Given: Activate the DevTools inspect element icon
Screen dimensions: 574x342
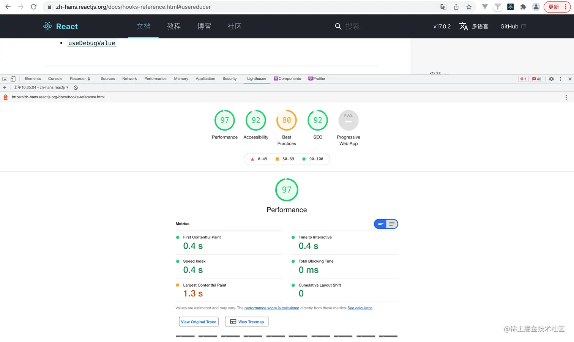Looking at the screenshot, I should [x=5, y=79].
